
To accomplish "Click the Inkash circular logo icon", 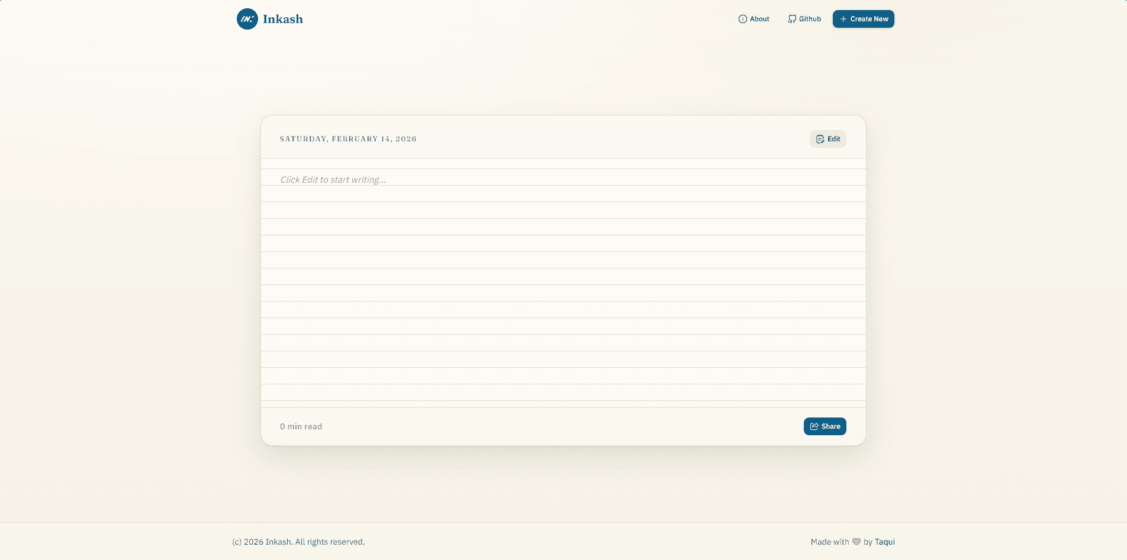I will [x=247, y=19].
